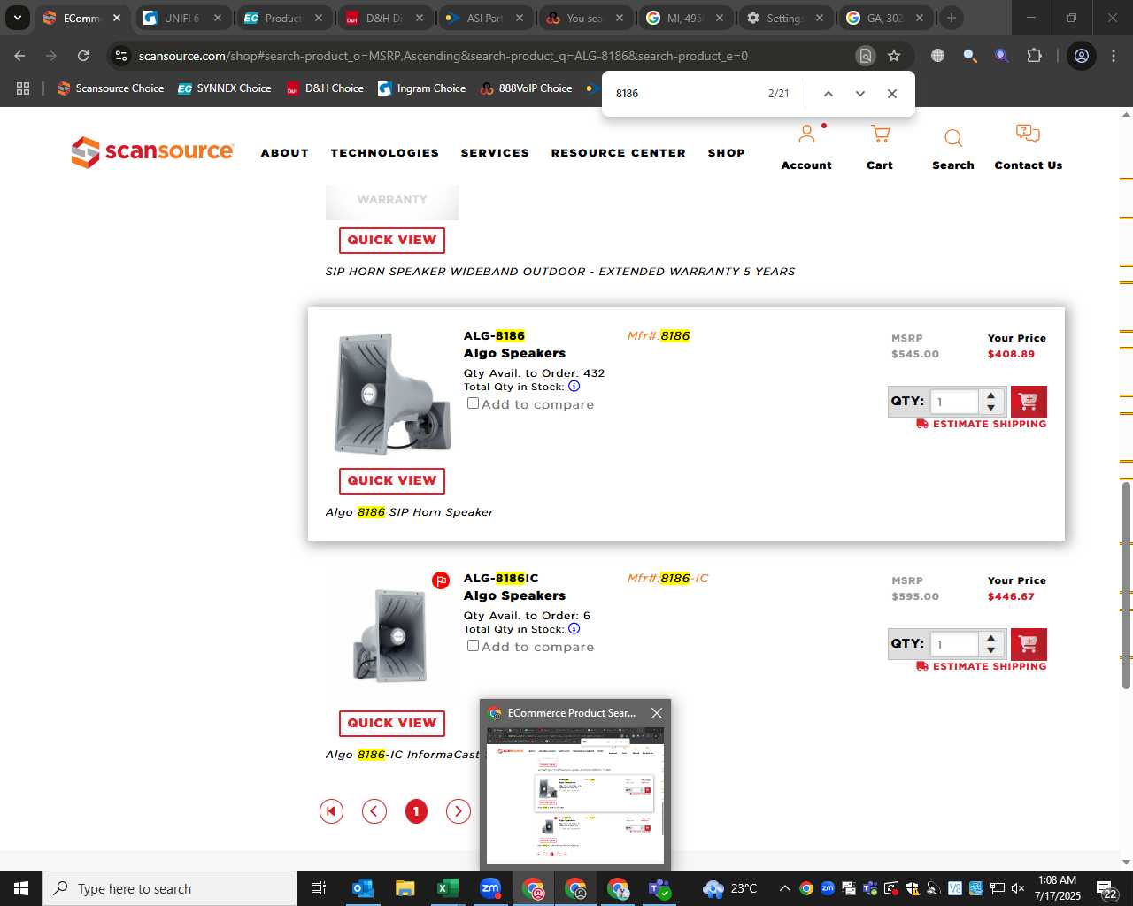
Task: Open Chrome profile avatar menu
Action: (1081, 56)
